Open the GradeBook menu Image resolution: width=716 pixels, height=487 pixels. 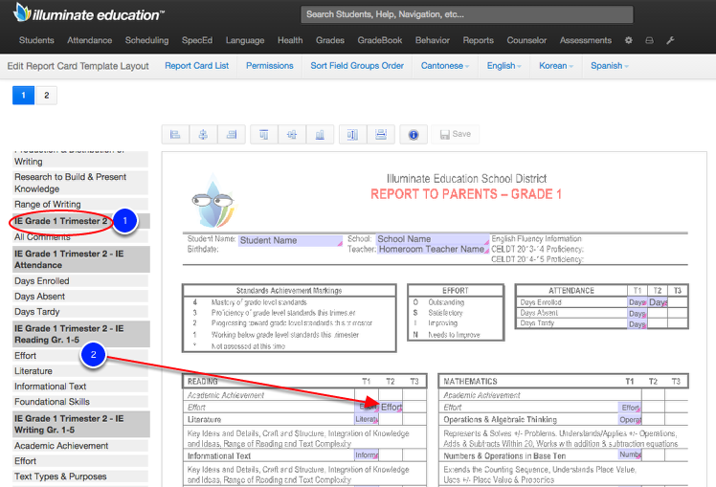(380, 40)
